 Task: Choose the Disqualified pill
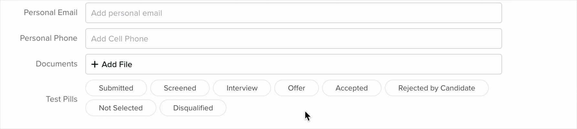(x=193, y=108)
